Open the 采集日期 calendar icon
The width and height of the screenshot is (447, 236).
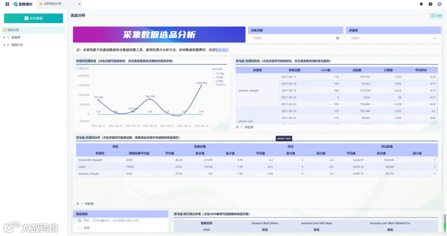point(338,38)
